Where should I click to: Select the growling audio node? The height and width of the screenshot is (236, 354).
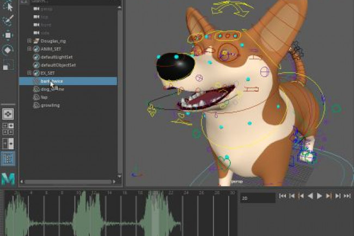pos(50,105)
